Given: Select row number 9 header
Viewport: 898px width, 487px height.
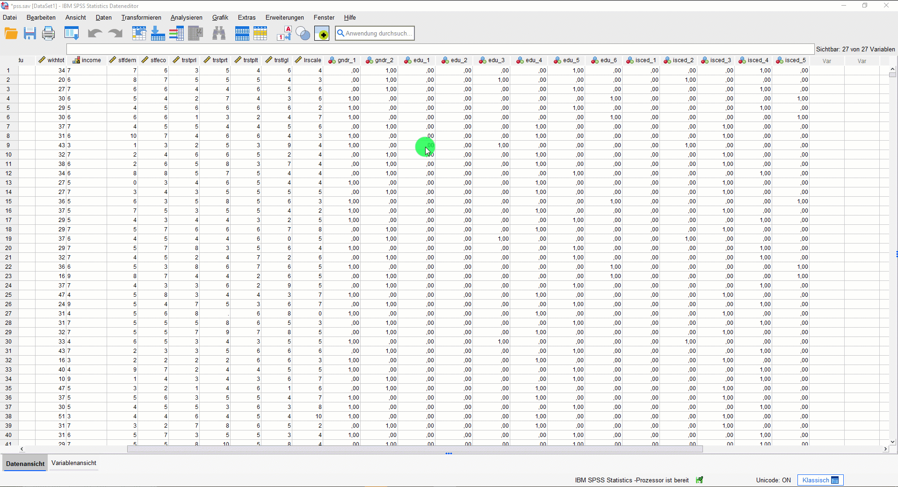Looking at the screenshot, I should pyautogui.click(x=8, y=145).
